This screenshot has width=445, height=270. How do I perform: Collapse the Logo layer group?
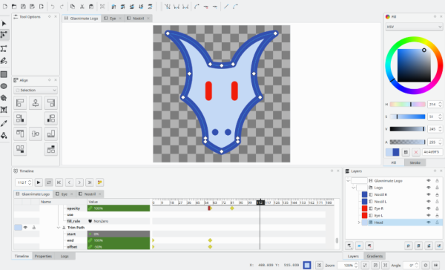point(353,188)
